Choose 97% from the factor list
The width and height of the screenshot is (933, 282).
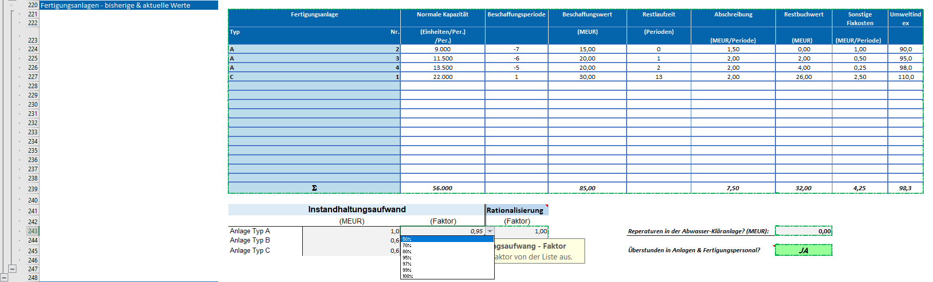(x=447, y=264)
